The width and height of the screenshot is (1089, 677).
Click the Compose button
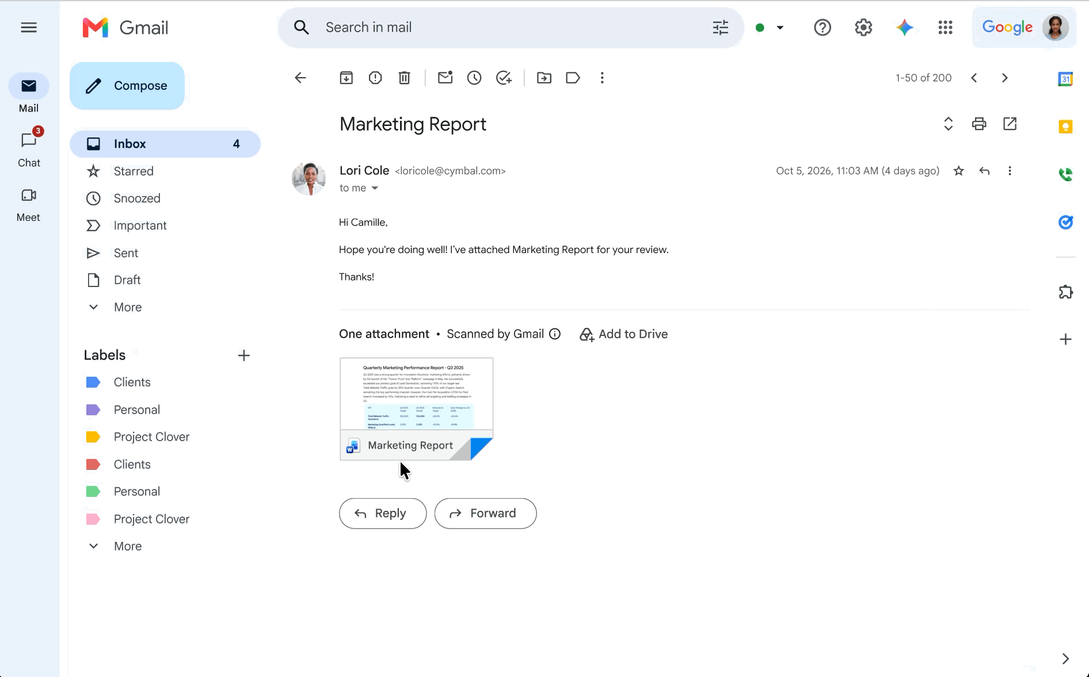(x=127, y=86)
